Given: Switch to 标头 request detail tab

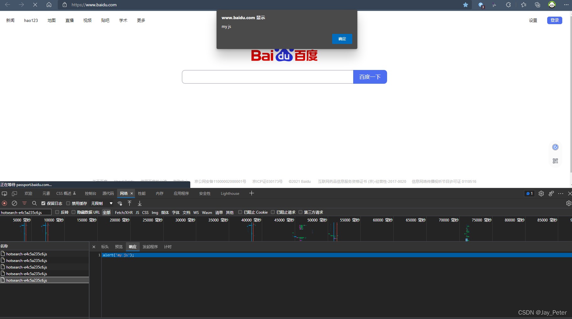Looking at the screenshot, I should [105, 247].
